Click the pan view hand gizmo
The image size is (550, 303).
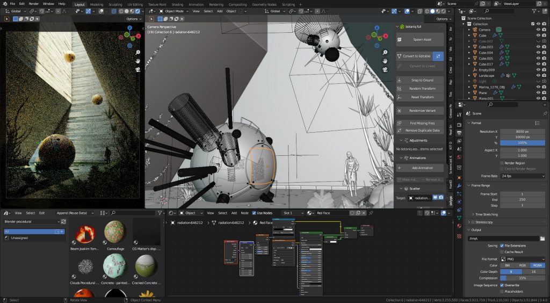[x=385, y=61]
